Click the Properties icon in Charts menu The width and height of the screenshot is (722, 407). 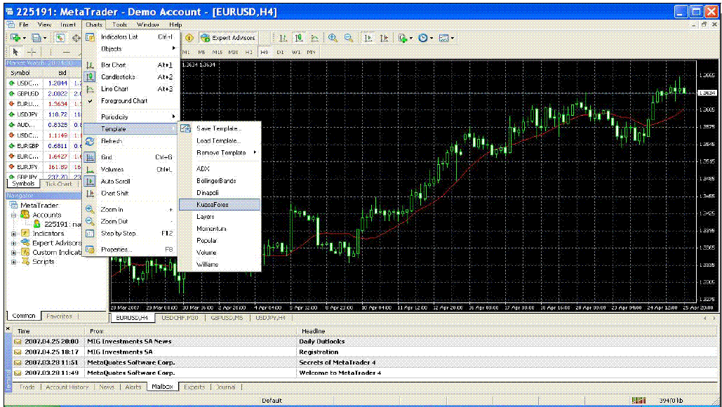point(90,249)
